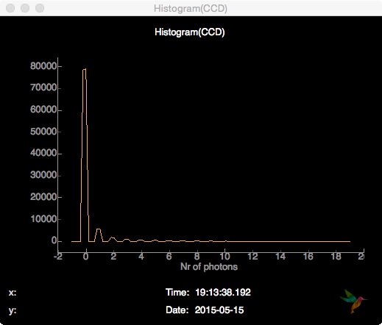Click the 12 x-axis tick label
The height and width of the screenshot is (325, 382).
[252, 257]
